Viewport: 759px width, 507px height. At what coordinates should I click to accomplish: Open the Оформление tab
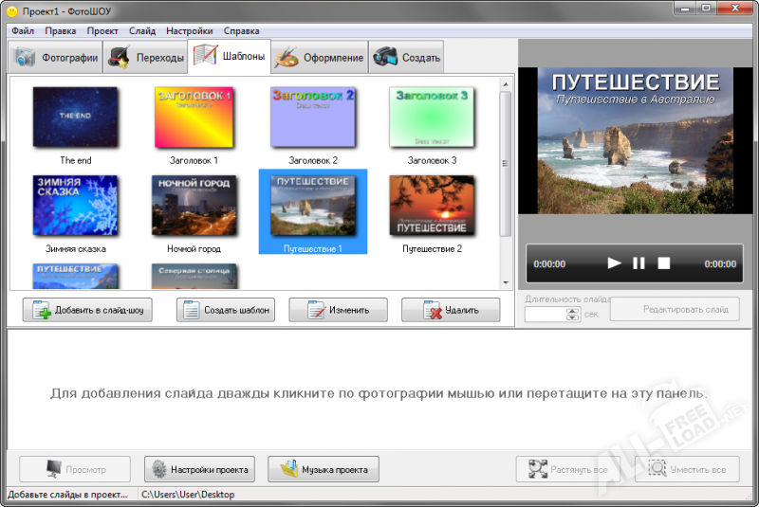(x=319, y=58)
